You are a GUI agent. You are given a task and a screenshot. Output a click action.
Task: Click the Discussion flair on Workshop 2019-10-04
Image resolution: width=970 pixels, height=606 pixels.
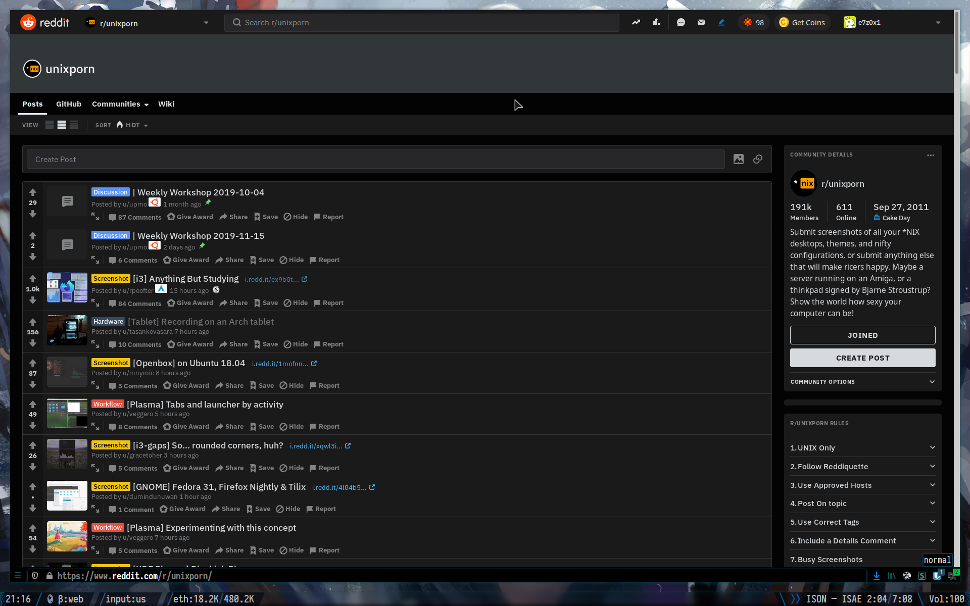click(111, 192)
